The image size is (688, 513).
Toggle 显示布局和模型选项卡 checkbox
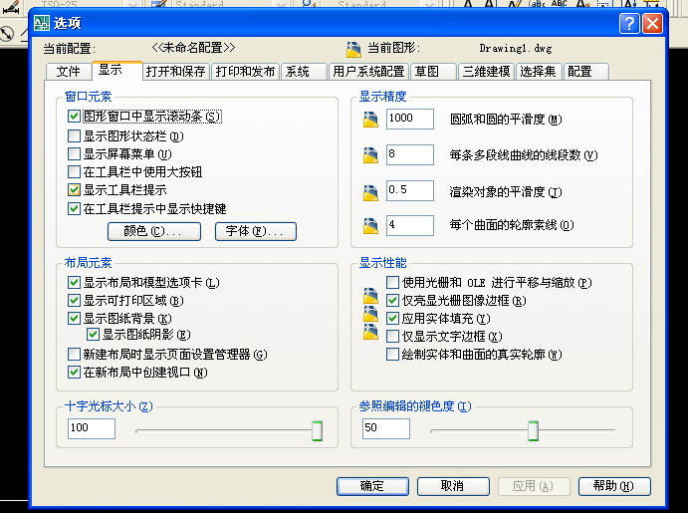[x=74, y=282]
